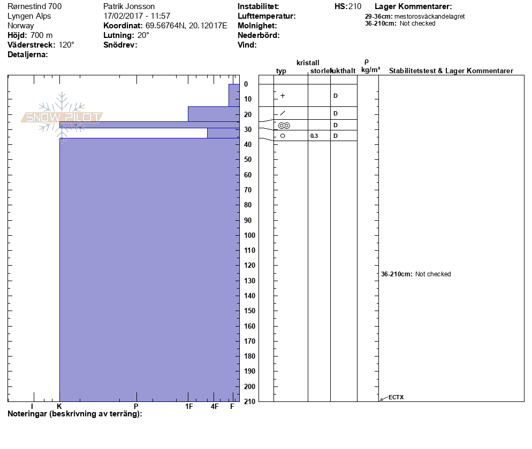Click the slash-shaped crystal type symbol
The width and height of the screenshot is (532, 449).
[283, 113]
